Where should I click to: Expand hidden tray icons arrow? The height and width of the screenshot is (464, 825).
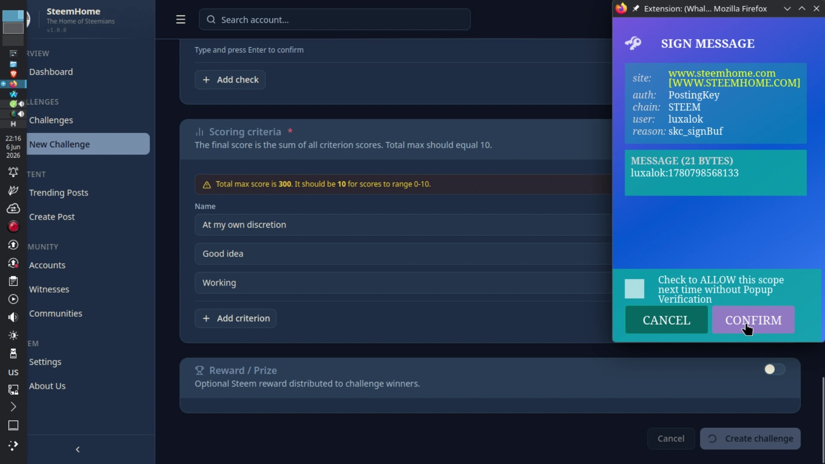[x=13, y=407]
